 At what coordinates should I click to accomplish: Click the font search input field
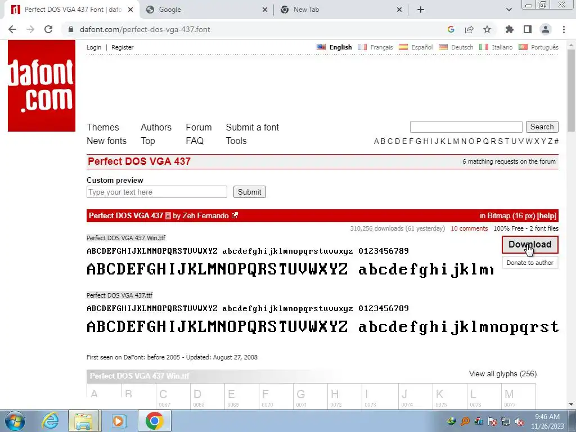[466, 127]
